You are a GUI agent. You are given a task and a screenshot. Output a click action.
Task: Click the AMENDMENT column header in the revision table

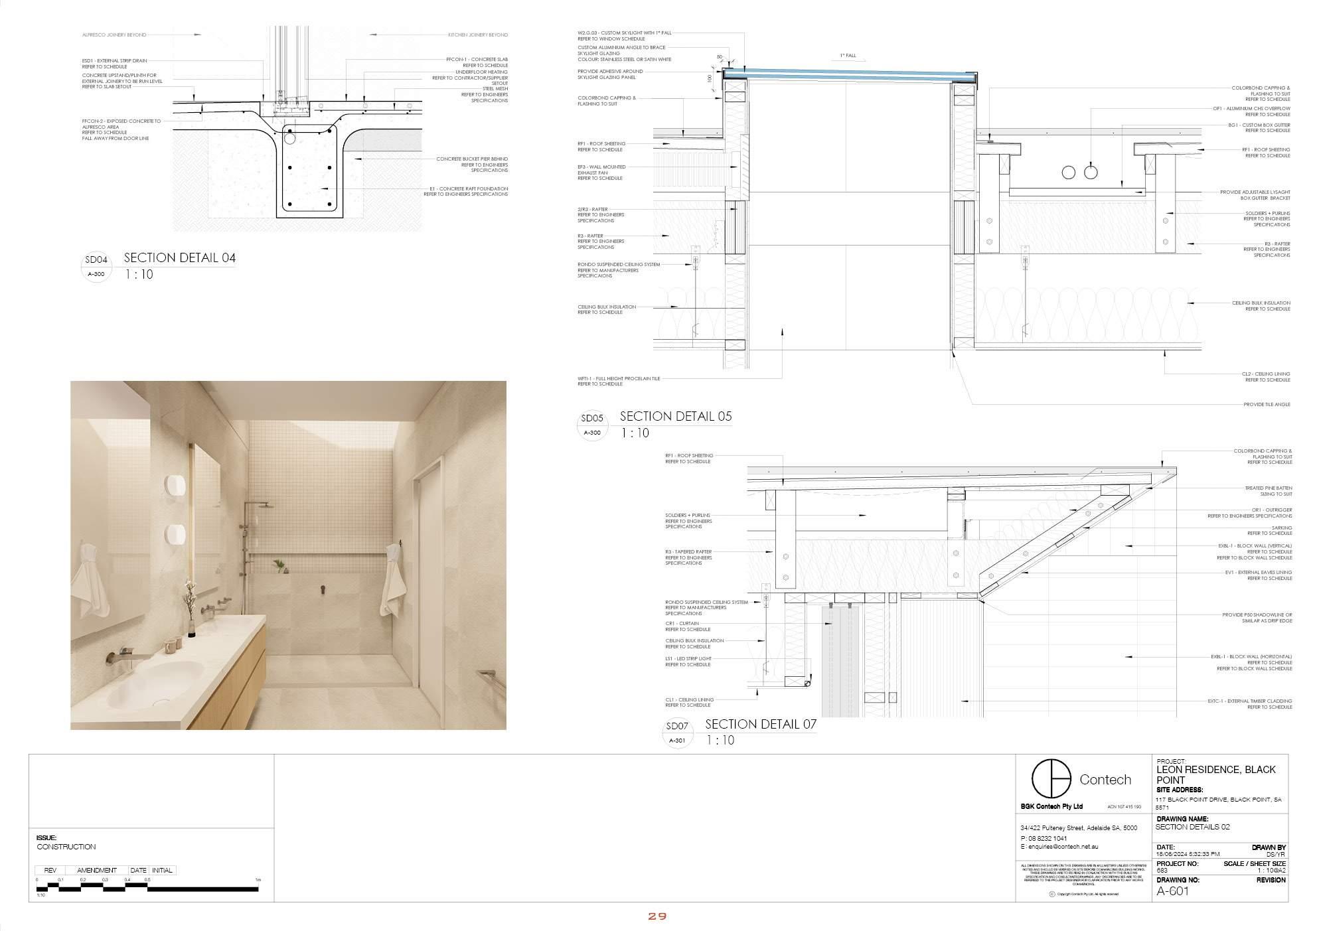tap(96, 870)
